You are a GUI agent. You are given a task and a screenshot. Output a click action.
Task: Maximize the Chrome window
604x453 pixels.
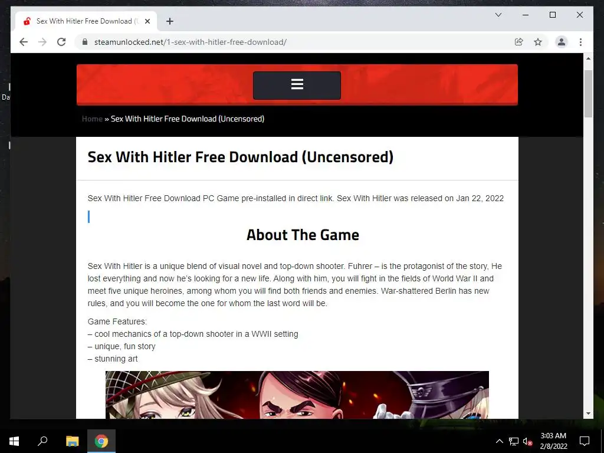coord(552,15)
